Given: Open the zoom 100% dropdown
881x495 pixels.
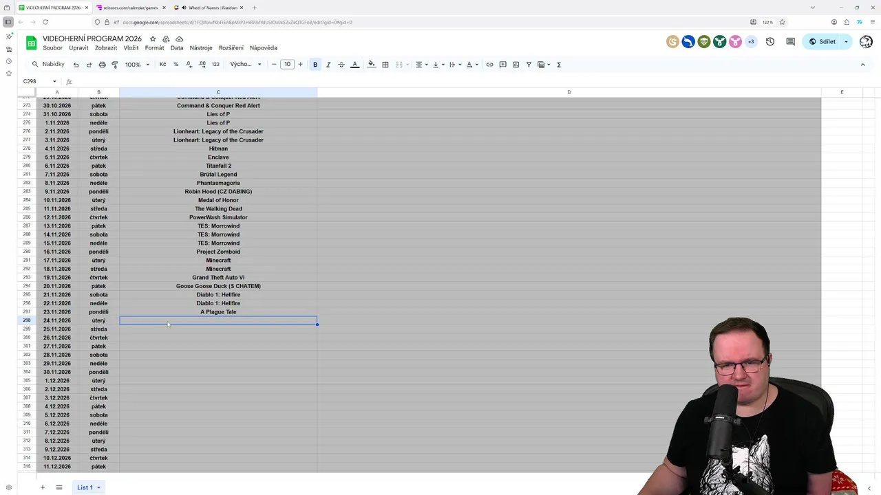Looking at the screenshot, I should tap(137, 65).
